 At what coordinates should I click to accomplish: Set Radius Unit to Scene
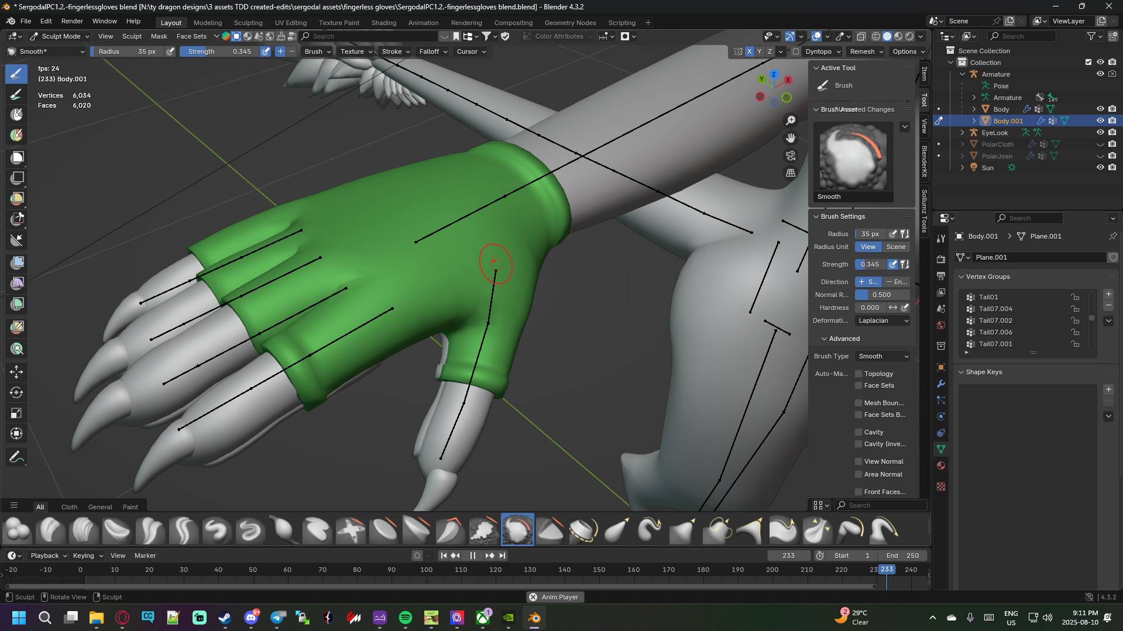[895, 247]
